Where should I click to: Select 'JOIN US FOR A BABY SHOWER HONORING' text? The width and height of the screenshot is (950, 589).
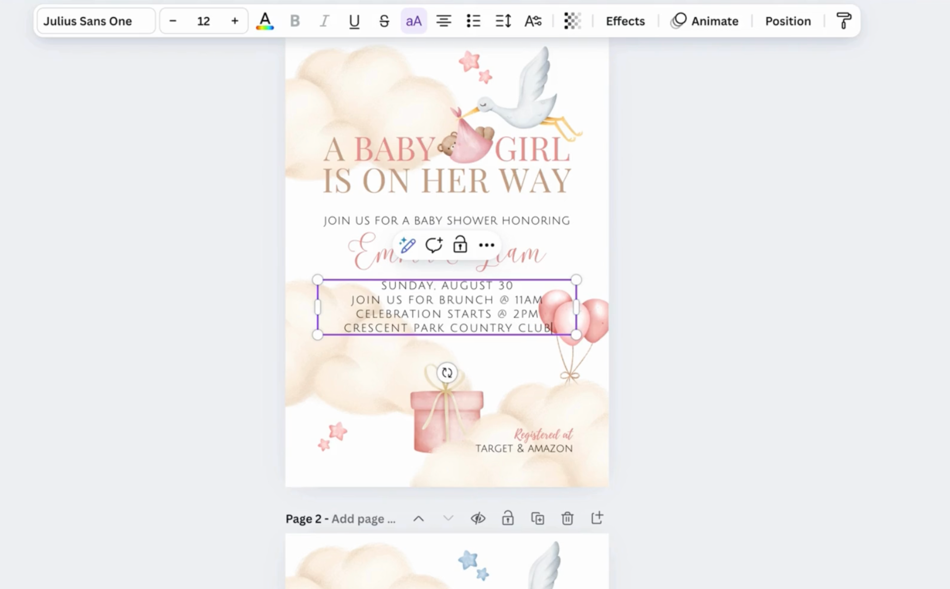tap(447, 221)
